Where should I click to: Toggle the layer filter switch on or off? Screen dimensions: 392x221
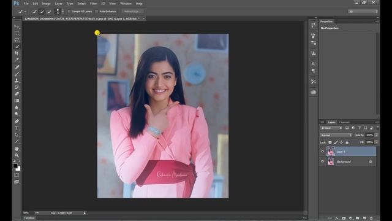(x=377, y=128)
